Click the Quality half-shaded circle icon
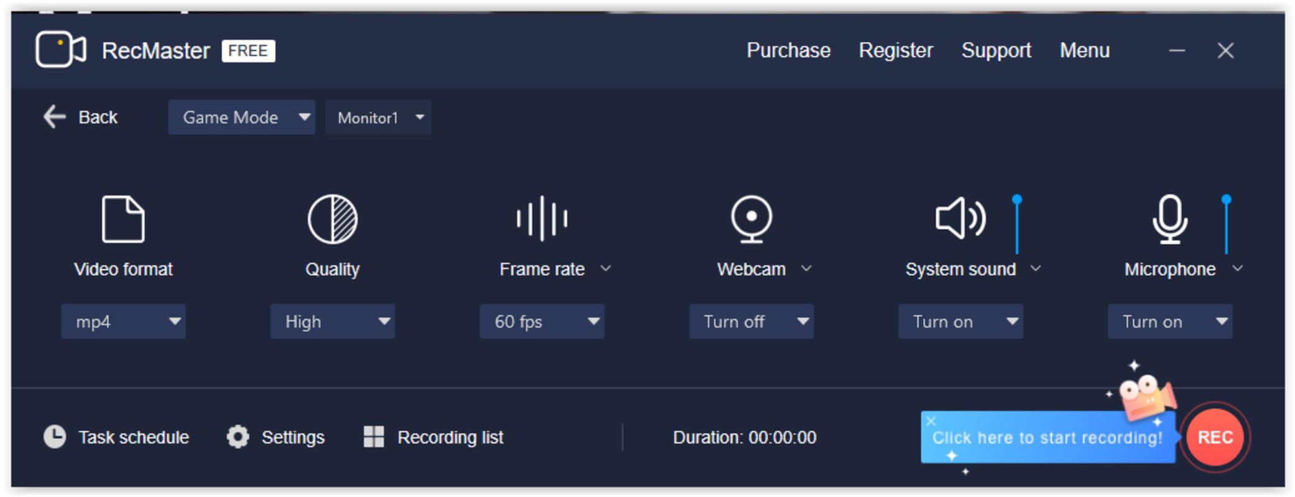The width and height of the screenshot is (1295, 497). click(333, 219)
